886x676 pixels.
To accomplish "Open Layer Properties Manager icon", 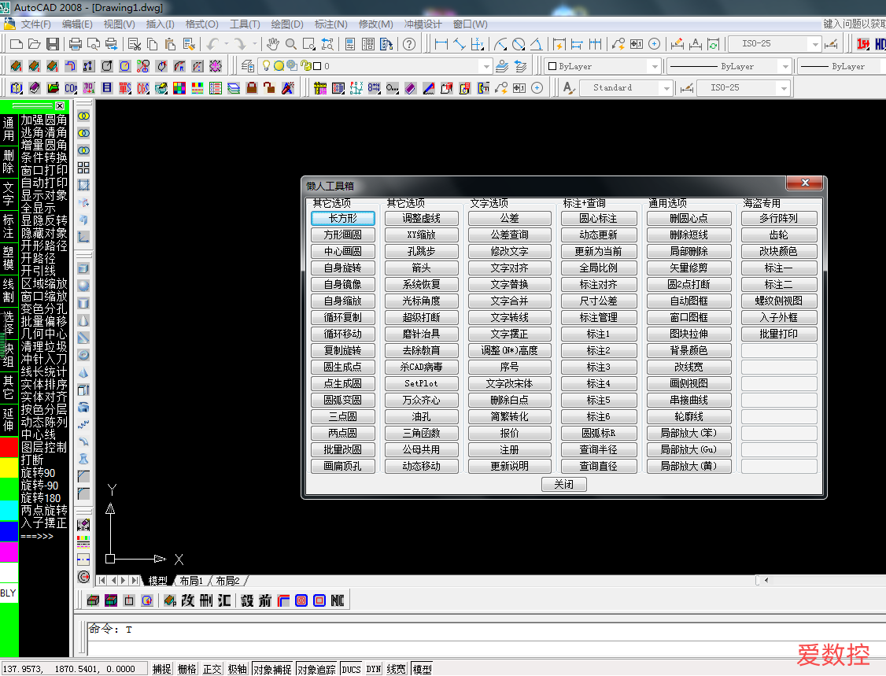I will point(248,66).
